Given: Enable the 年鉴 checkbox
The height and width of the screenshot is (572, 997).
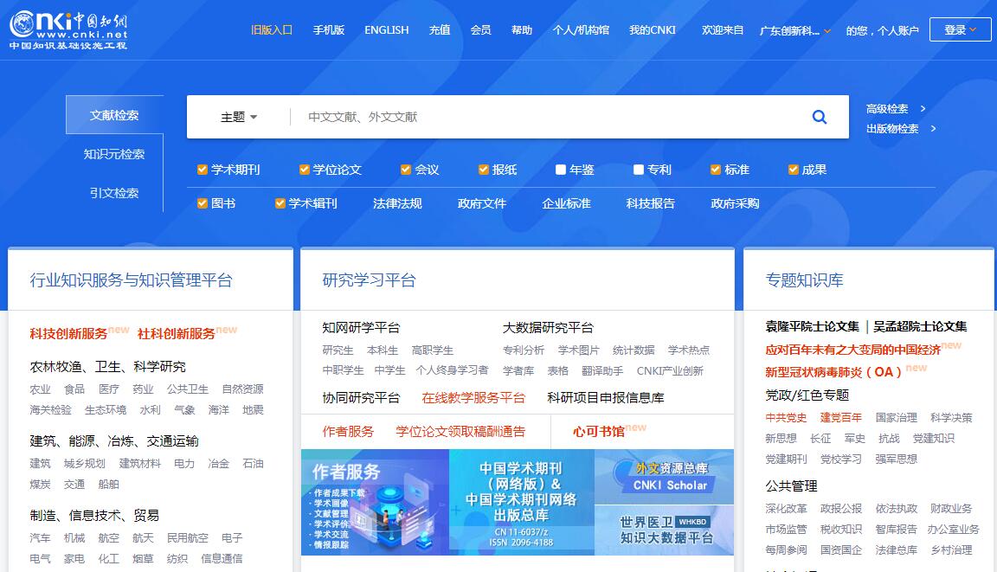Looking at the screenshot, I should pyautogui.click(x=560, y=170).
